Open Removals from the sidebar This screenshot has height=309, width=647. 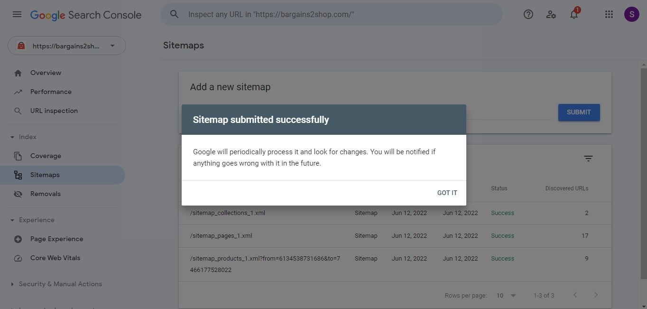point(46,194)
